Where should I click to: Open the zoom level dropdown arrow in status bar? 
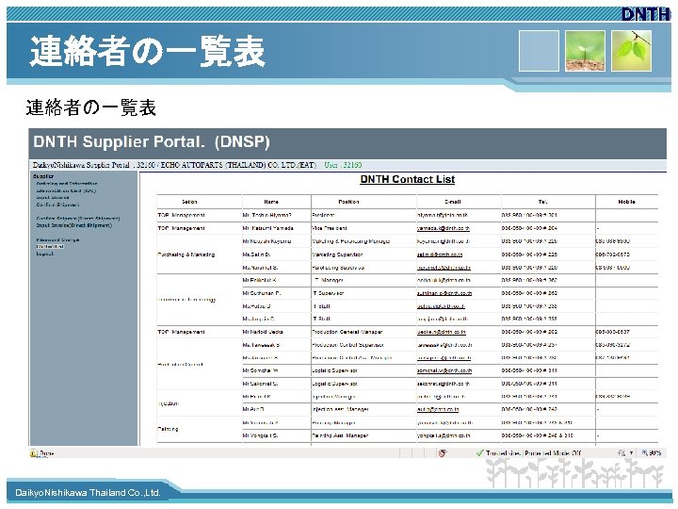point(631,453)
